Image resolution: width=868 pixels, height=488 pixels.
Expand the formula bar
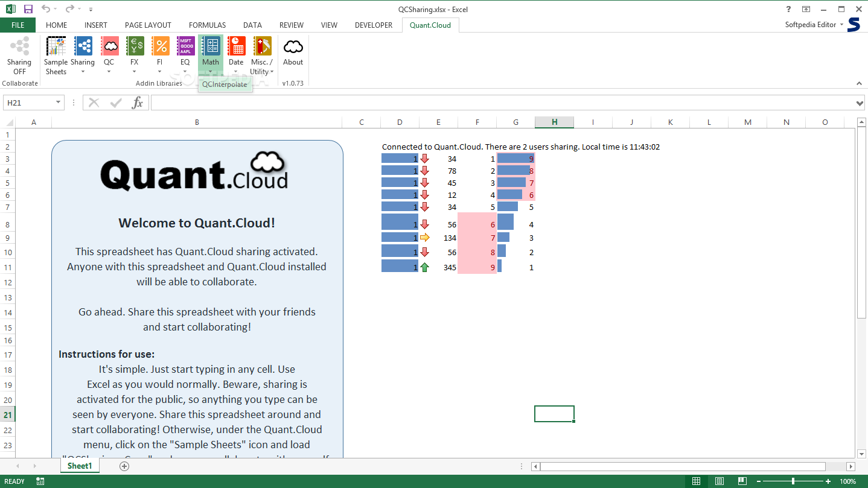coord(860,103)
